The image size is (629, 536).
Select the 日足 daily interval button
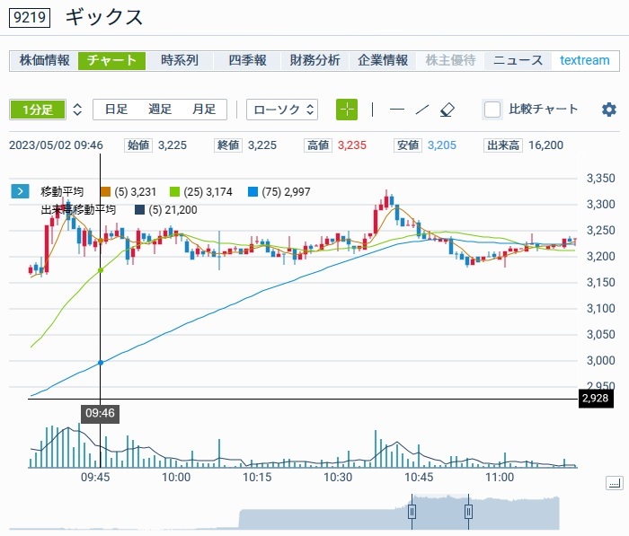pos(116,110)
